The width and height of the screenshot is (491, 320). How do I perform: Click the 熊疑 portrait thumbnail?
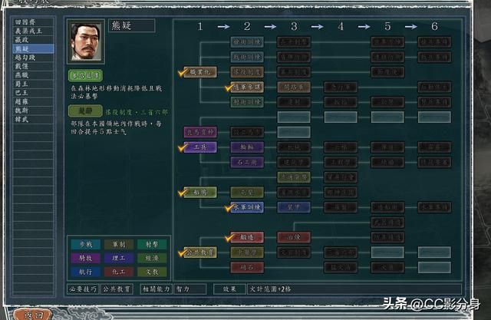(x=86, y=41)
